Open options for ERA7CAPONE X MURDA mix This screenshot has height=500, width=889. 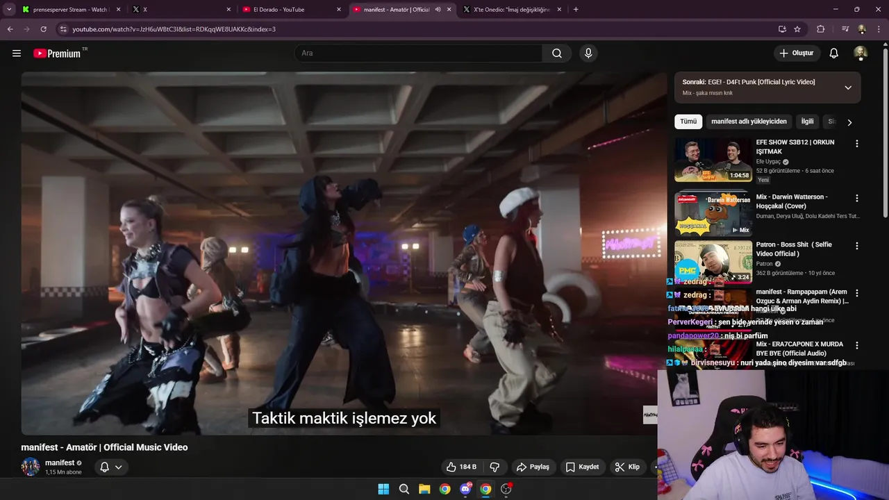coord(856,345)
